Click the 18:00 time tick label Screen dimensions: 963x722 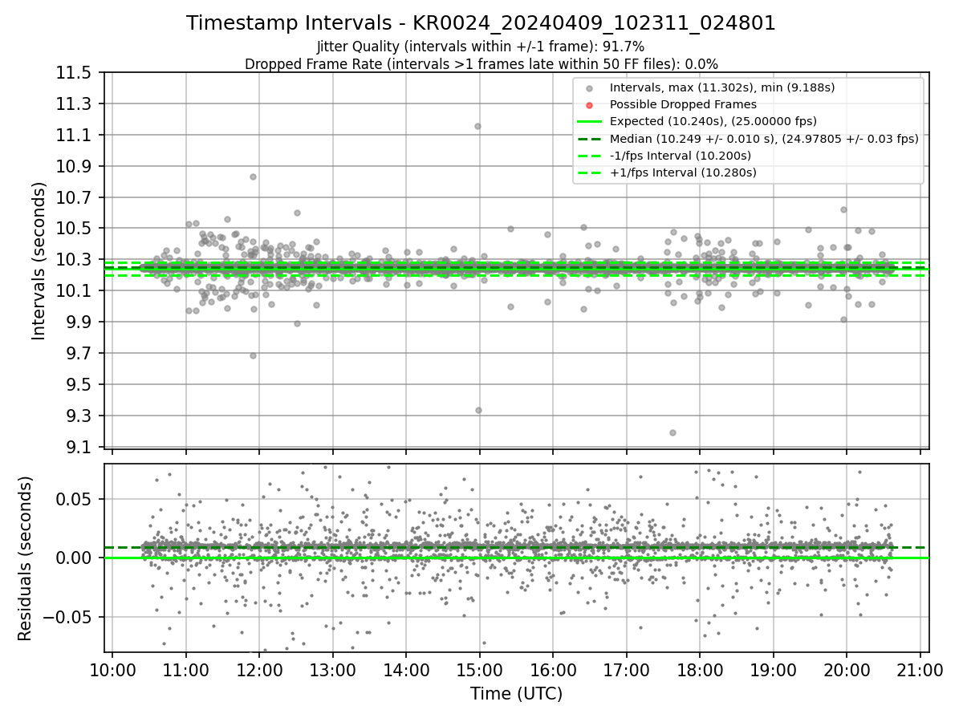700,669
